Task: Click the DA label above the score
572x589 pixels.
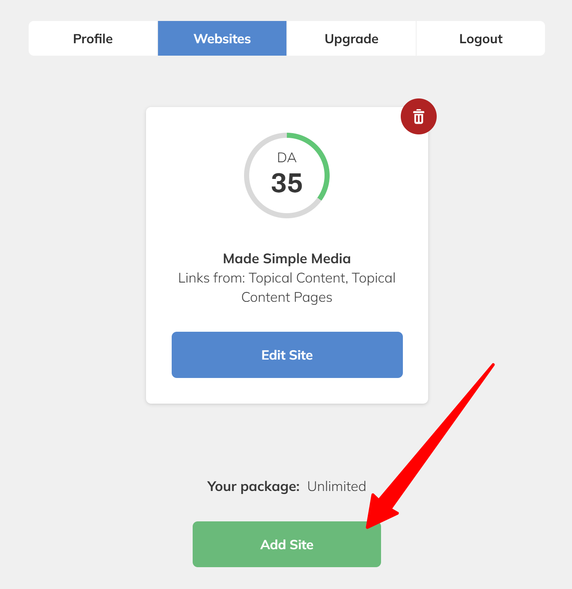Action: (x=287, y=157)
